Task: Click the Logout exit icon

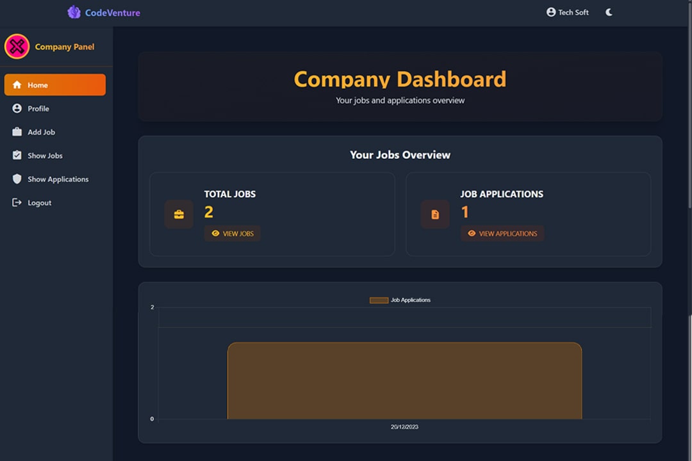Action: (17, 202)
